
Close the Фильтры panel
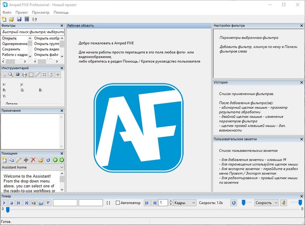point(62,26)
